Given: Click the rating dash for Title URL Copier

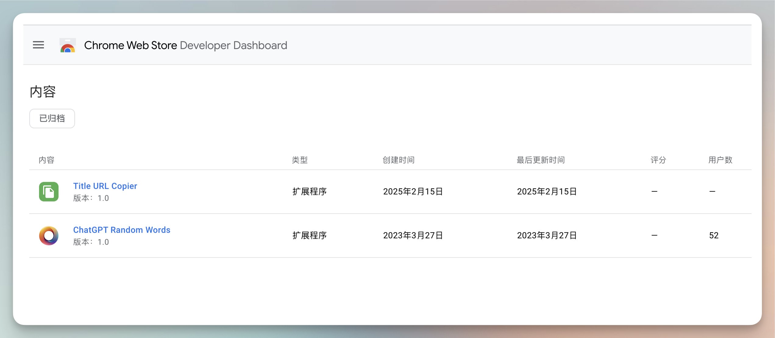Looking at the screenshot, I should (x=654, y=192).
